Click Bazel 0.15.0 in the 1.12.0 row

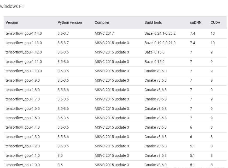click(154, 52)
